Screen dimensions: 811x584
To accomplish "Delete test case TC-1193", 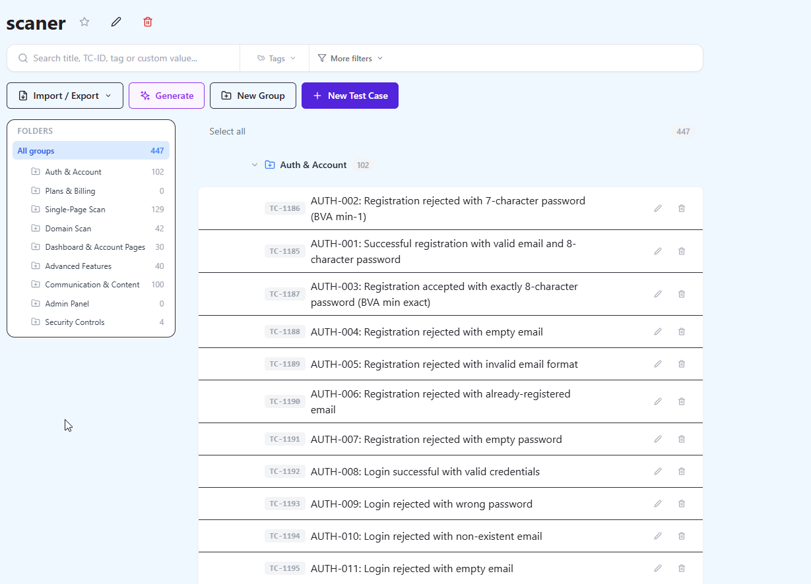I will (x=682, y=504).
